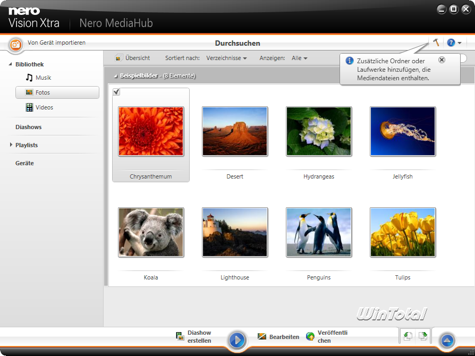Click the Jellyfish file name
The height and width of the screenshot is (356, 475).
pos(403,176)
